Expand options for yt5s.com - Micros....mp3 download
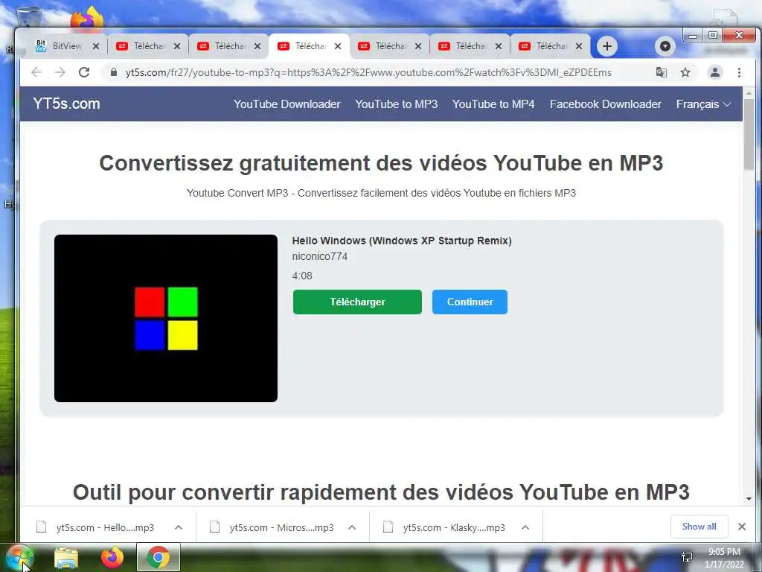This screenshot has width=762, height=572. (352, 527)
